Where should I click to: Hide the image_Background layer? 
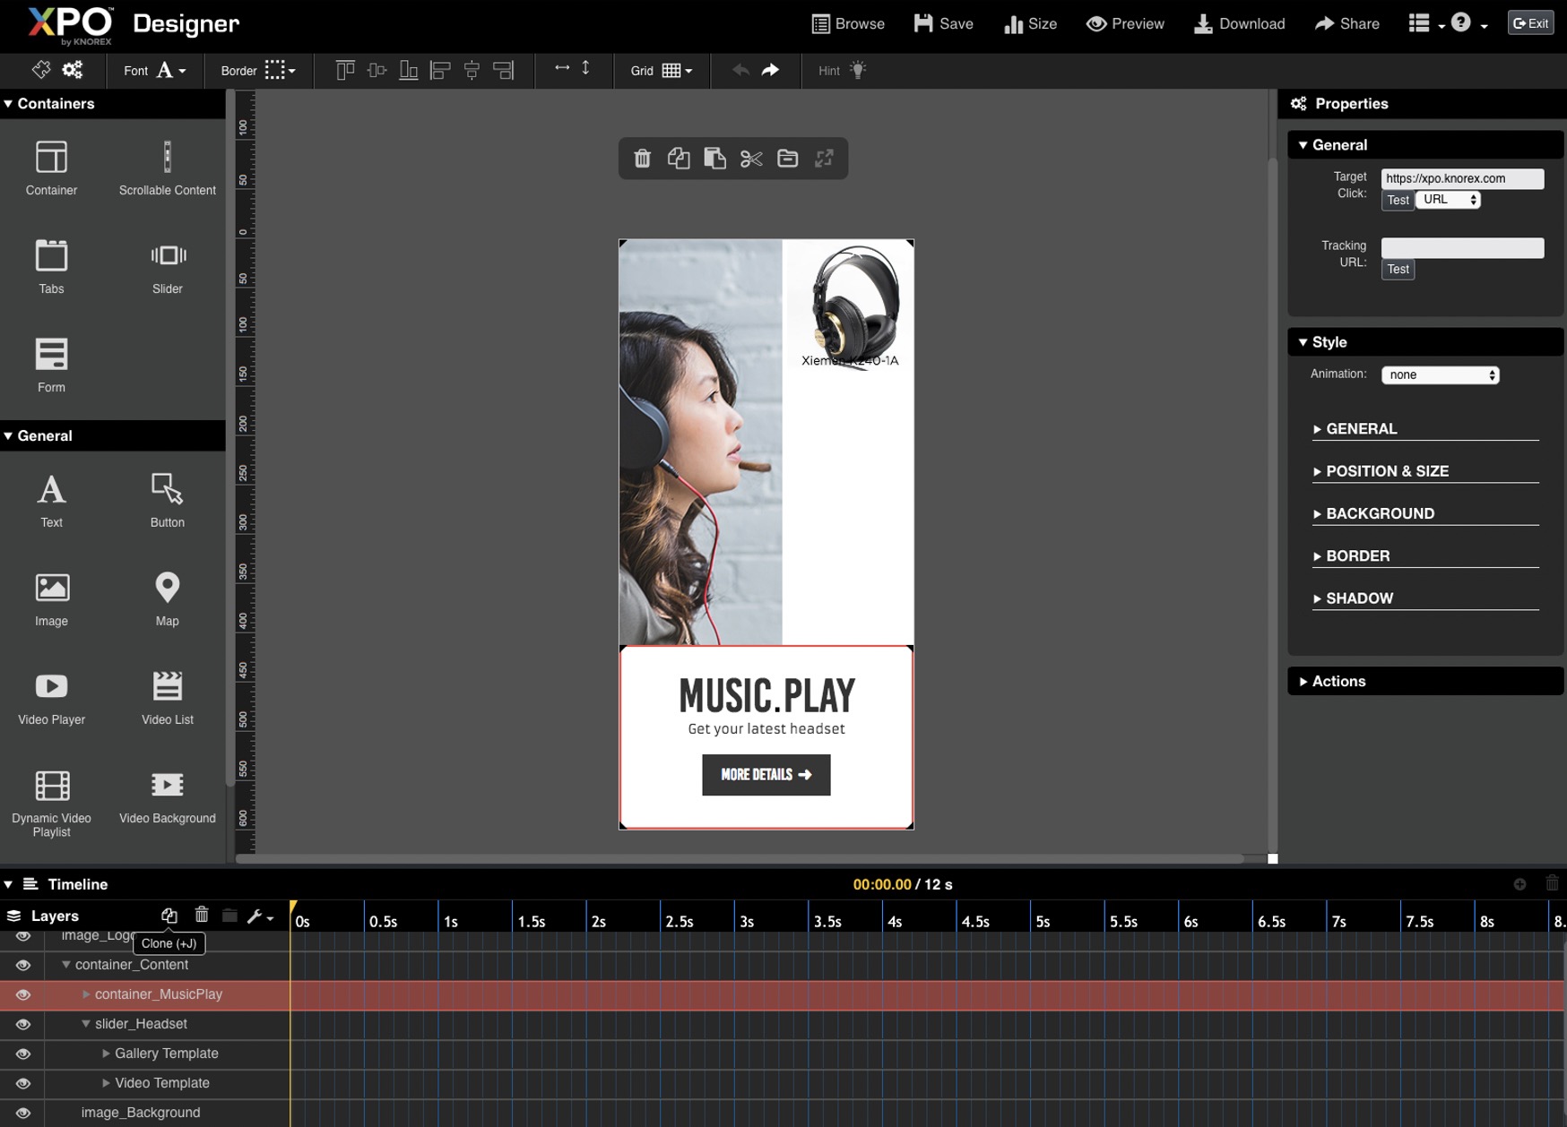(23, 1113)
